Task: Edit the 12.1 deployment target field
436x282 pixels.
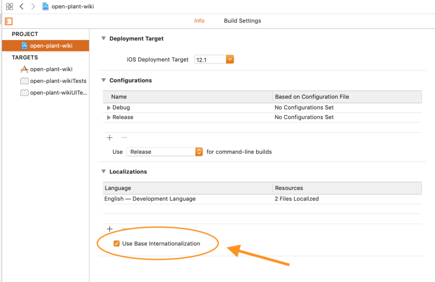Action: coord(210,59)
